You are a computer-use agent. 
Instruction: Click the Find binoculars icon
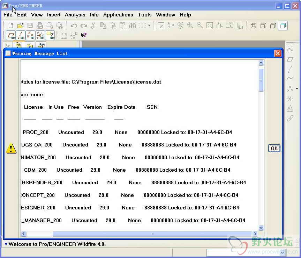[x=133, y=26]
